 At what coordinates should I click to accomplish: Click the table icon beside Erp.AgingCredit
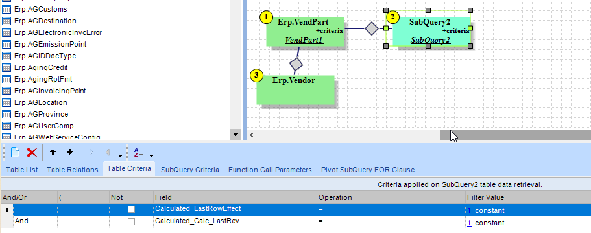(6, 67)
